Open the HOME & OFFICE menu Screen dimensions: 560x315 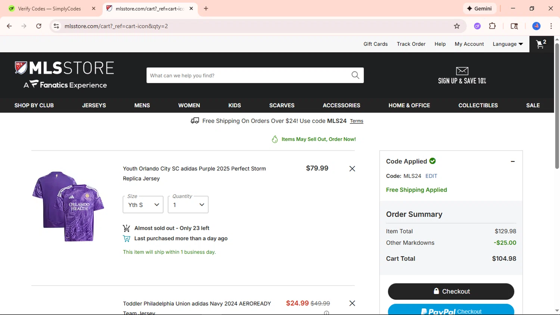(x=409, y=105)
